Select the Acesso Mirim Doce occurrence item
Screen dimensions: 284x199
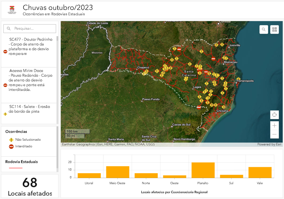click(29, 85)
